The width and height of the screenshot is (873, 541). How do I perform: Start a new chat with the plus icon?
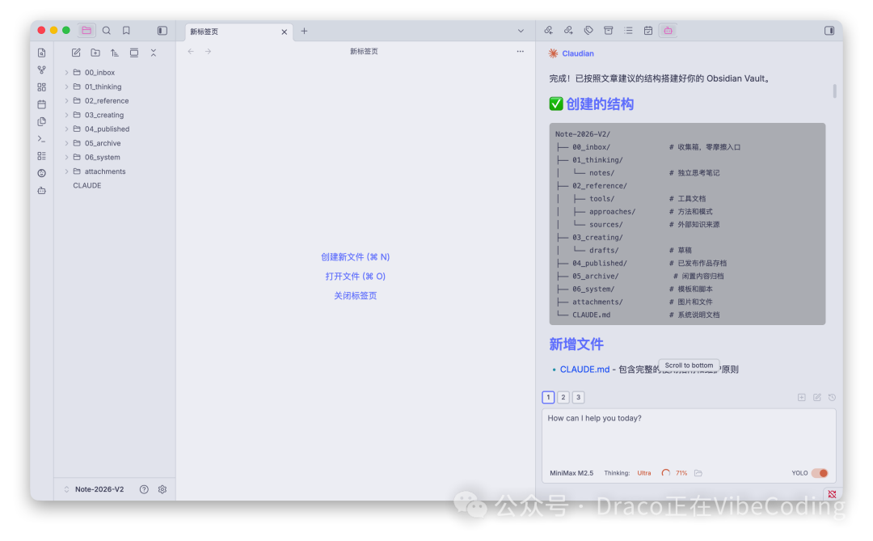coord(801,397)
